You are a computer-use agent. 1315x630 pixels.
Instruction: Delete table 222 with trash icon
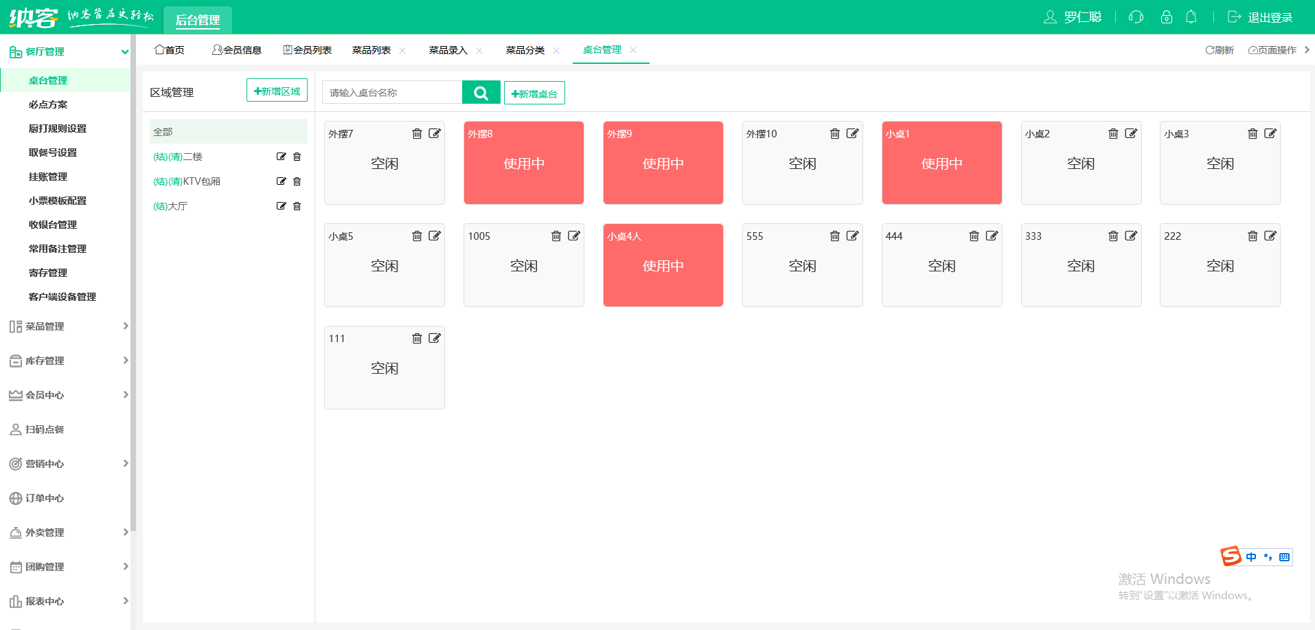1253,236
